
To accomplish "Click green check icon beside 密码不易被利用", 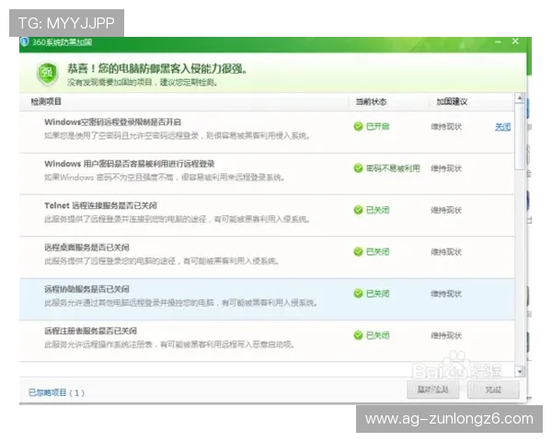I will (x=358, y=169).
